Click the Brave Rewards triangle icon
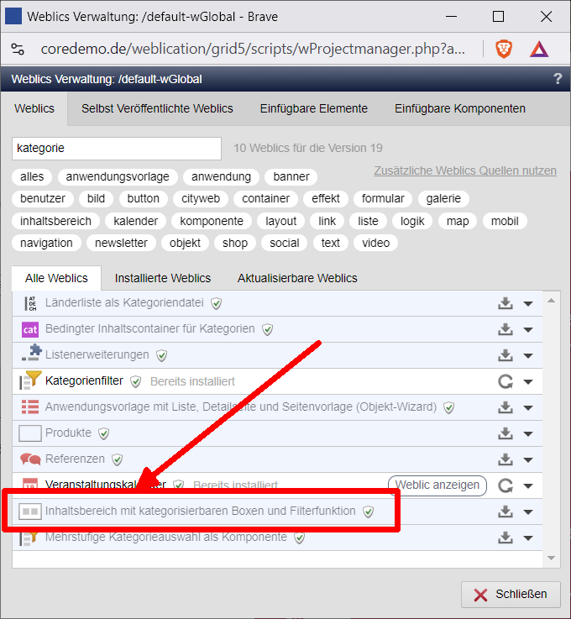This screenshot has width=571, height=619. point(539,49)
